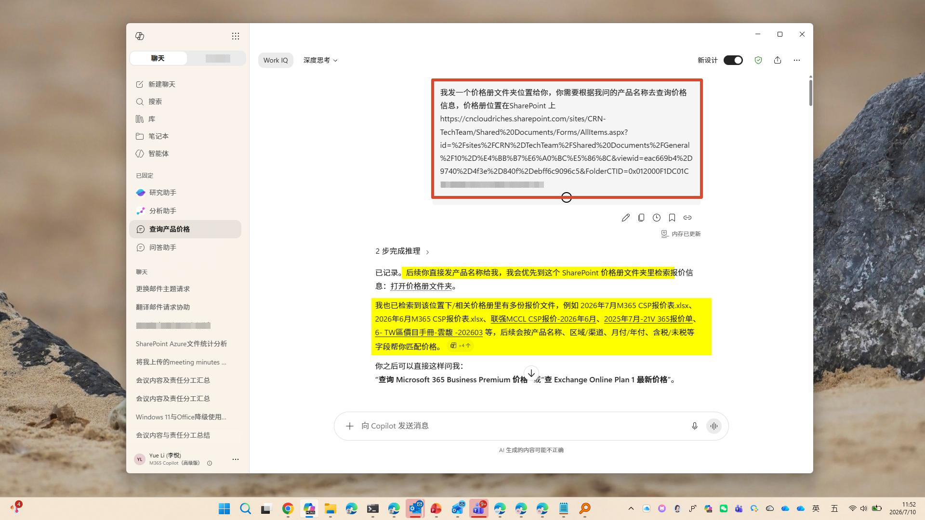
Task: Toggle the 新设计 switch off
Action: [733, 60]
